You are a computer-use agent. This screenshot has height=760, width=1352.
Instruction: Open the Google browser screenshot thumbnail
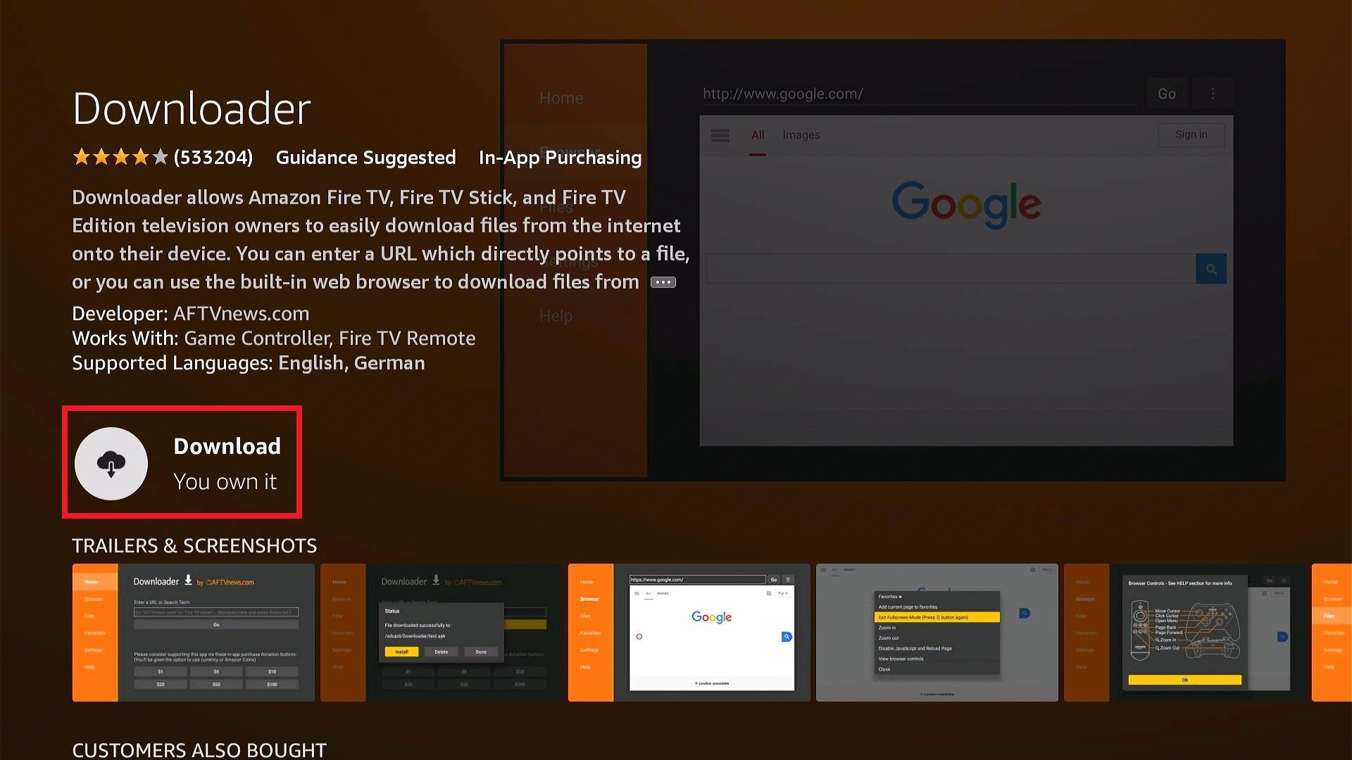(689, 632)
